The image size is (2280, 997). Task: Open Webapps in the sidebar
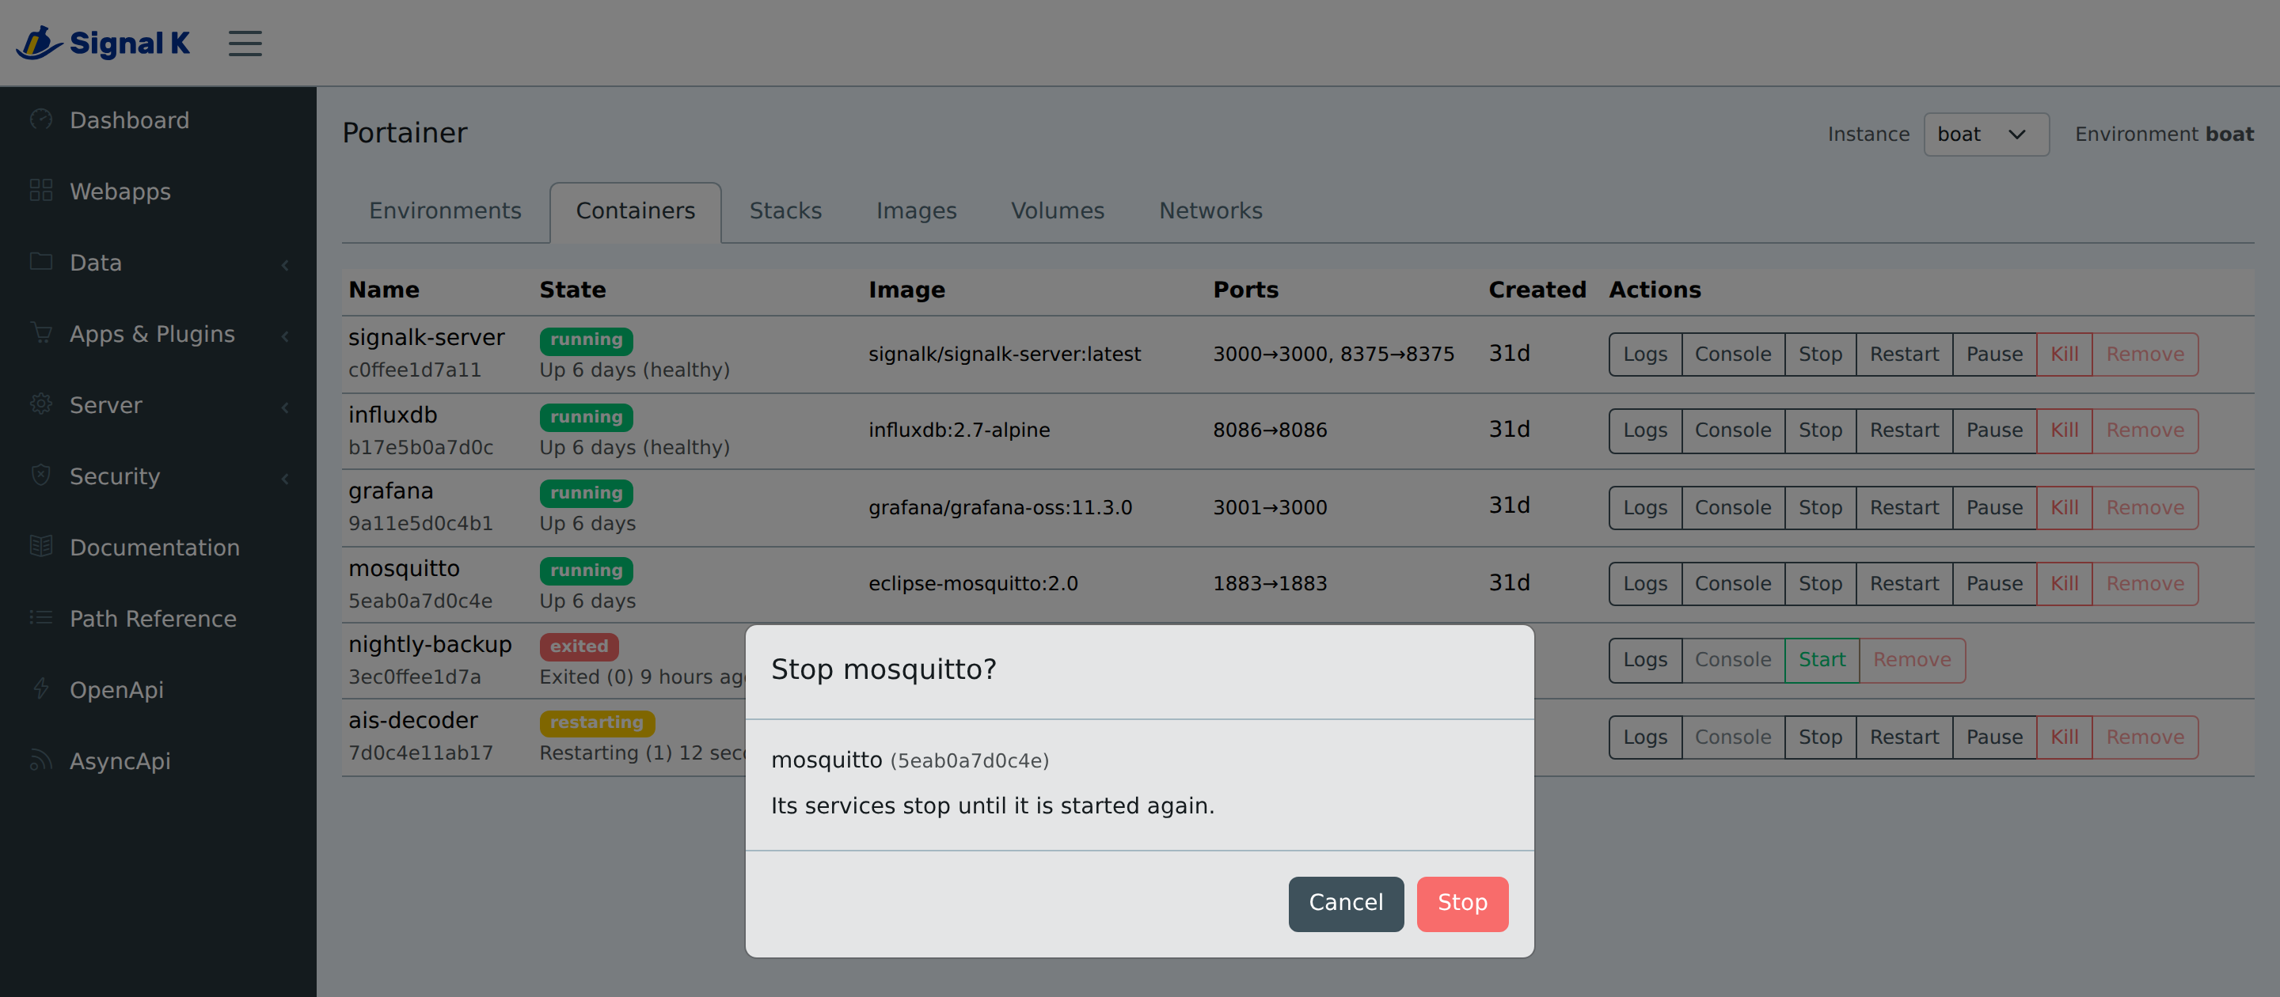[158, 191]
